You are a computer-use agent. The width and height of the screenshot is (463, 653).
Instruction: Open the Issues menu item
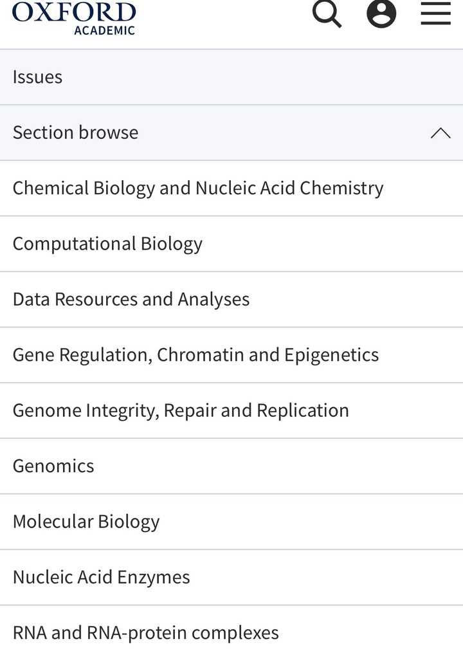[37, 77]
